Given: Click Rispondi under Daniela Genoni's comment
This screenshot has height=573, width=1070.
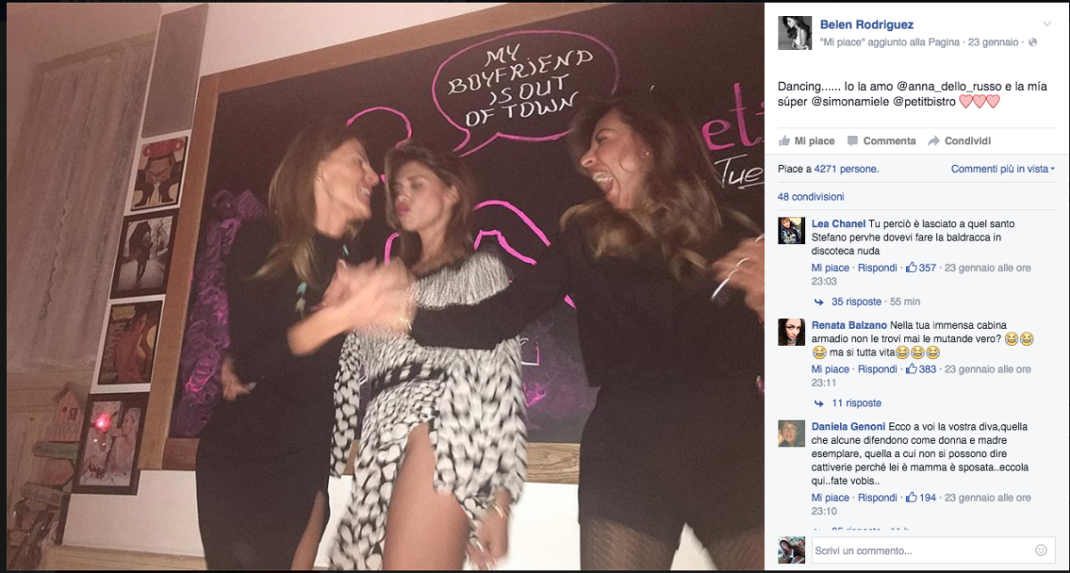Looking at the screenshot, I should [877, 498].
